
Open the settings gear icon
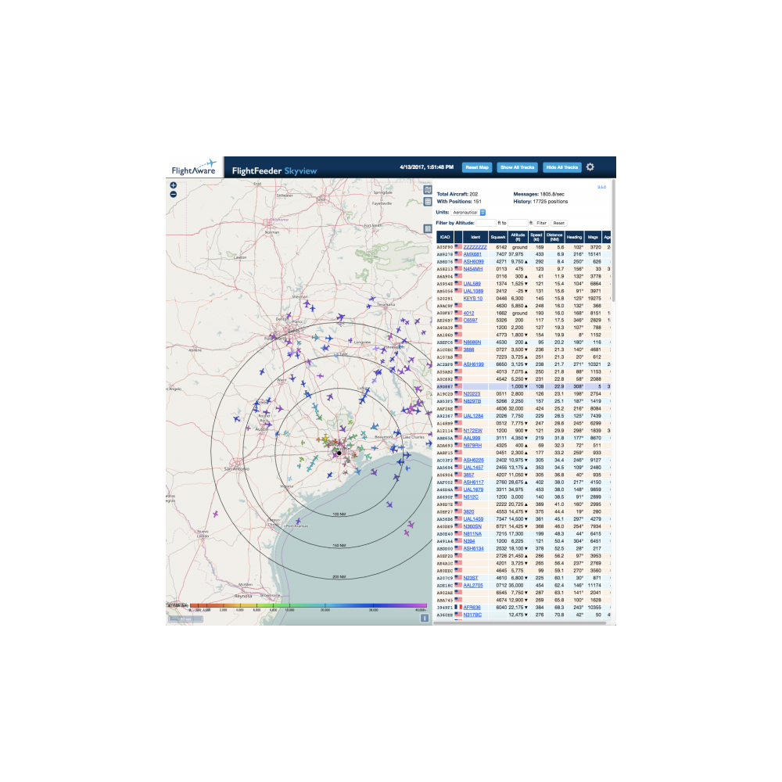coord(590,167)
